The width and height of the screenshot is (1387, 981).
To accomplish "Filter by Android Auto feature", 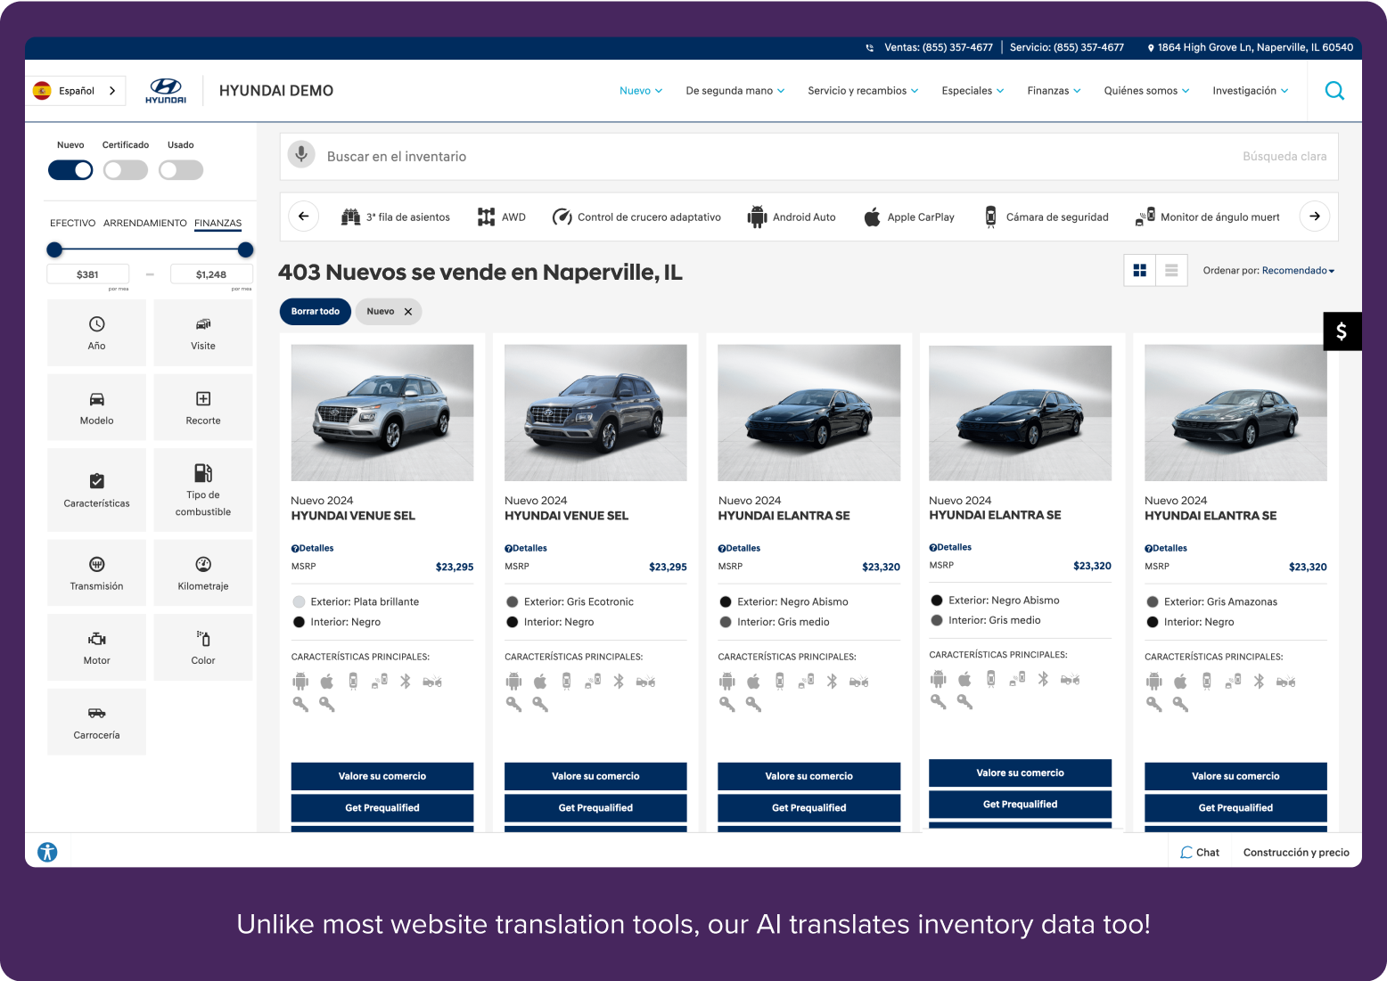I will (x=792, y=217).
